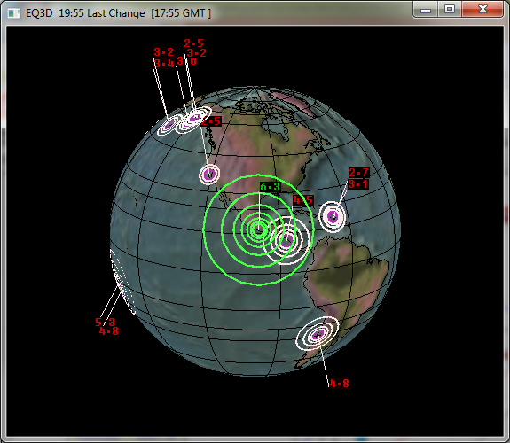Click the quake marker on the US west coast

tap(209, 175)
